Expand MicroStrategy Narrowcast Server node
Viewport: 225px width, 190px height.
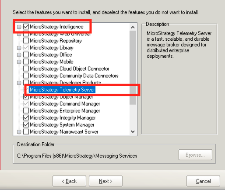pyautogui.click(x=19, y=132)
